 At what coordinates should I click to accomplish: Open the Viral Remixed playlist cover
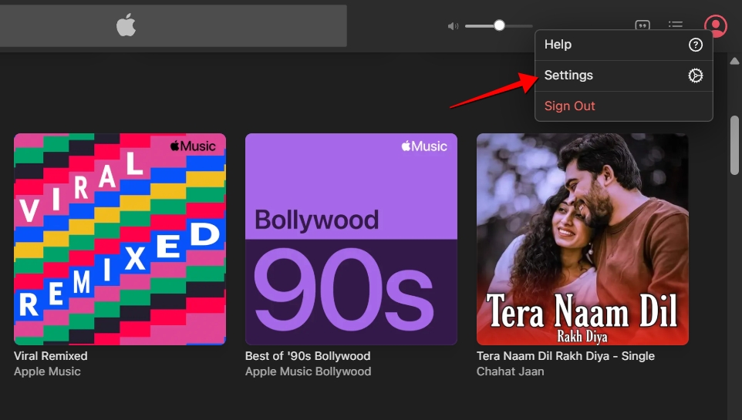pos(120,240)
